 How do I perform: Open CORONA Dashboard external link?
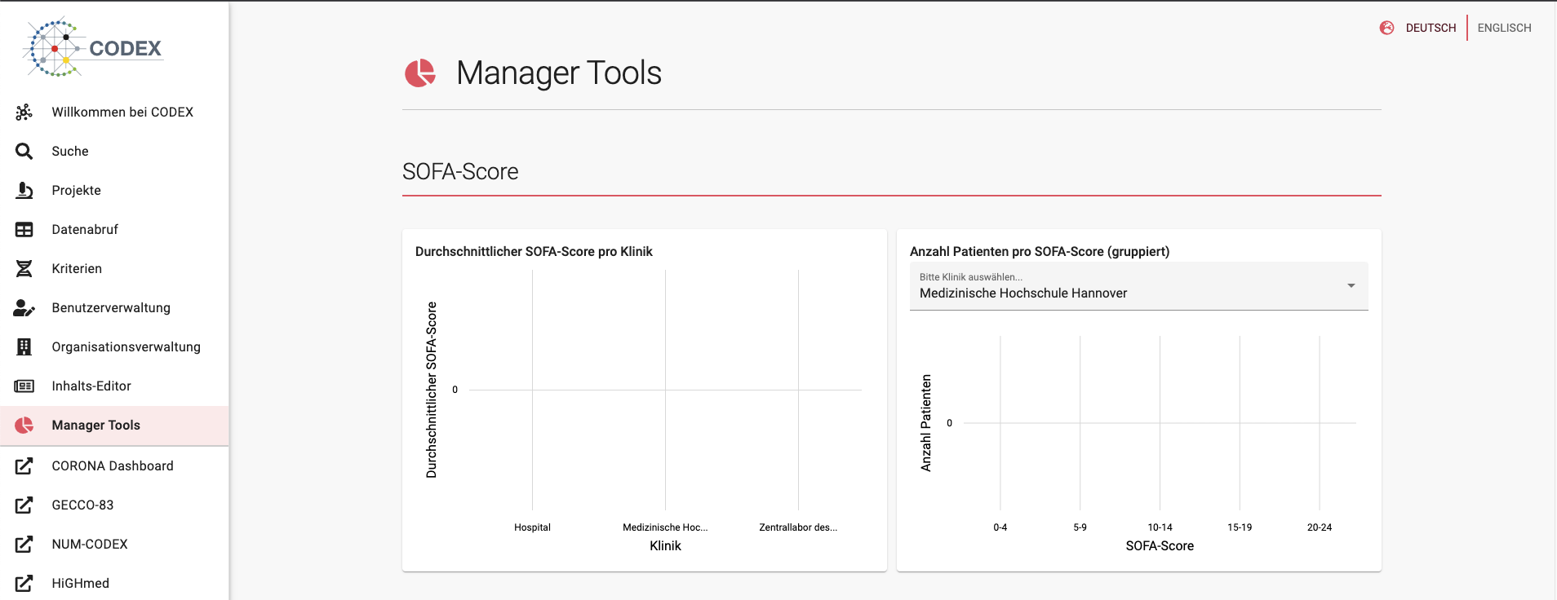coord(114,466)
